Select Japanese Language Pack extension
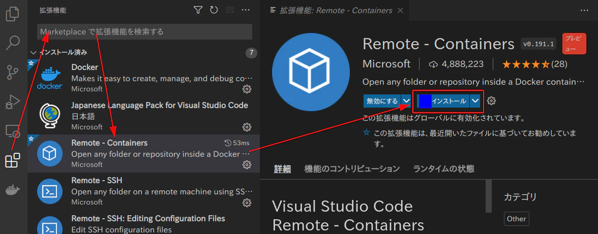598x234 pixels. pyautogui.click(x=144, y=116)
